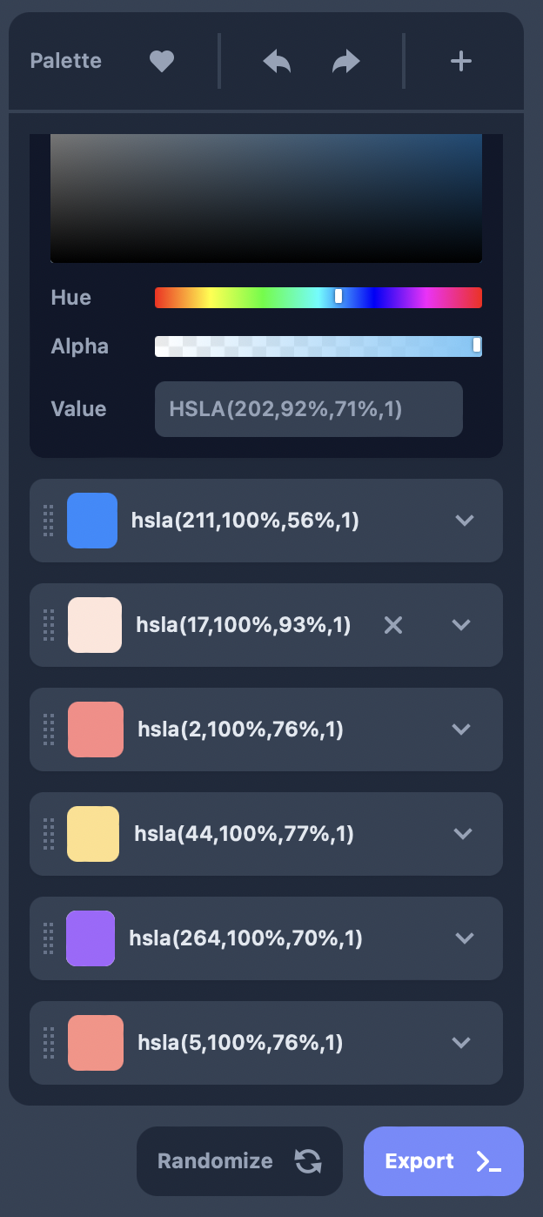Click the HSLA value input field
This screenshot has height=1217, width=543.
tap(309, 409)
